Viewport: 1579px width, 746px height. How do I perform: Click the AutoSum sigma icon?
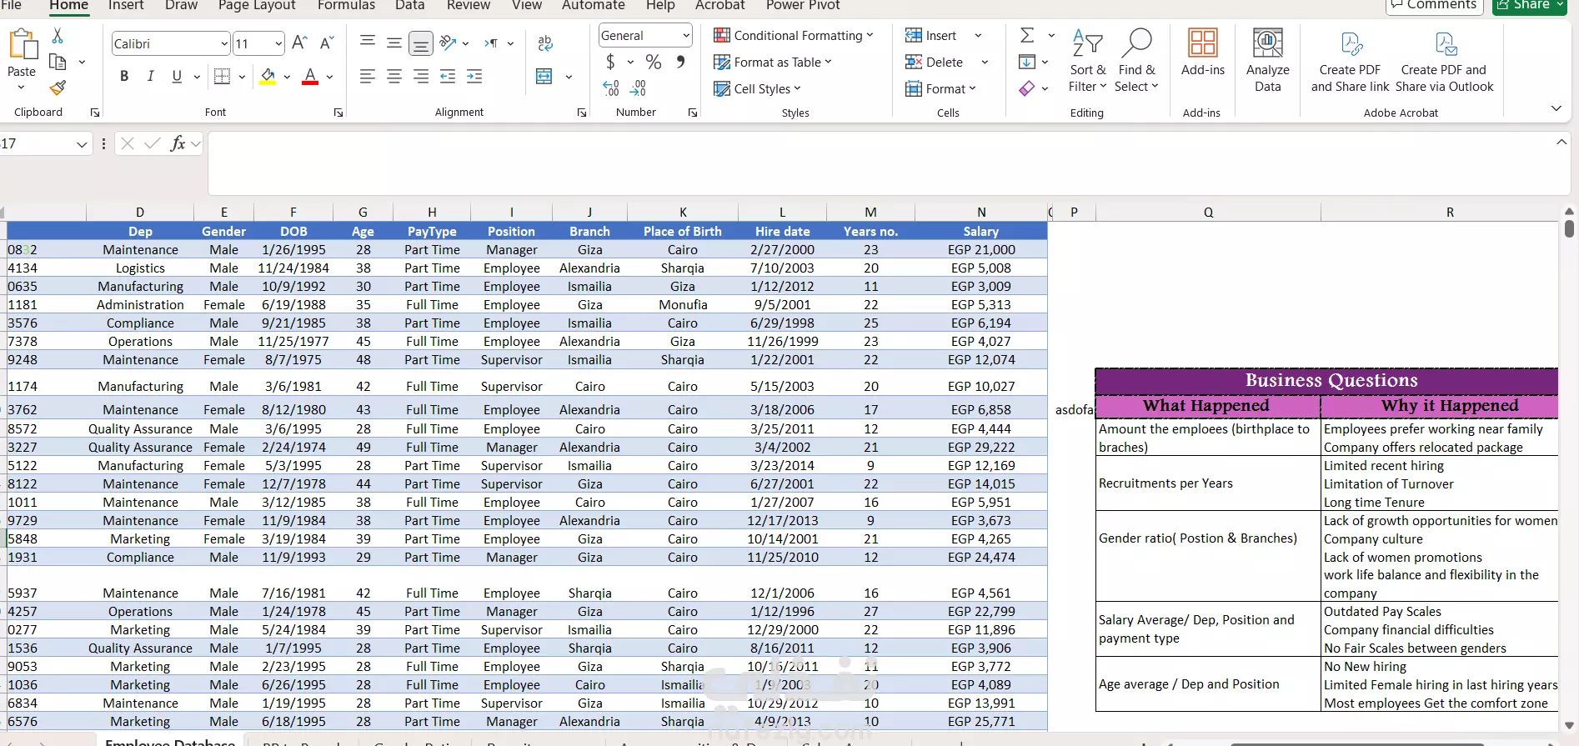[x=1027, y=35]
